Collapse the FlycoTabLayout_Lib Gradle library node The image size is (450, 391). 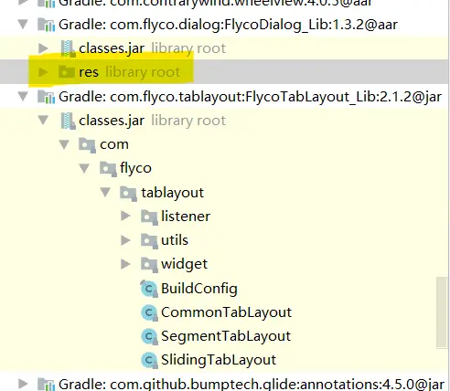(23, 96)
